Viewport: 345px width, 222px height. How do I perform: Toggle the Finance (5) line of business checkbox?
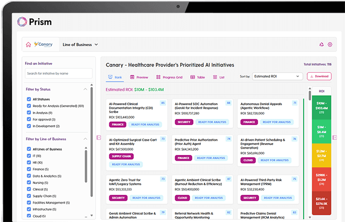29,169
